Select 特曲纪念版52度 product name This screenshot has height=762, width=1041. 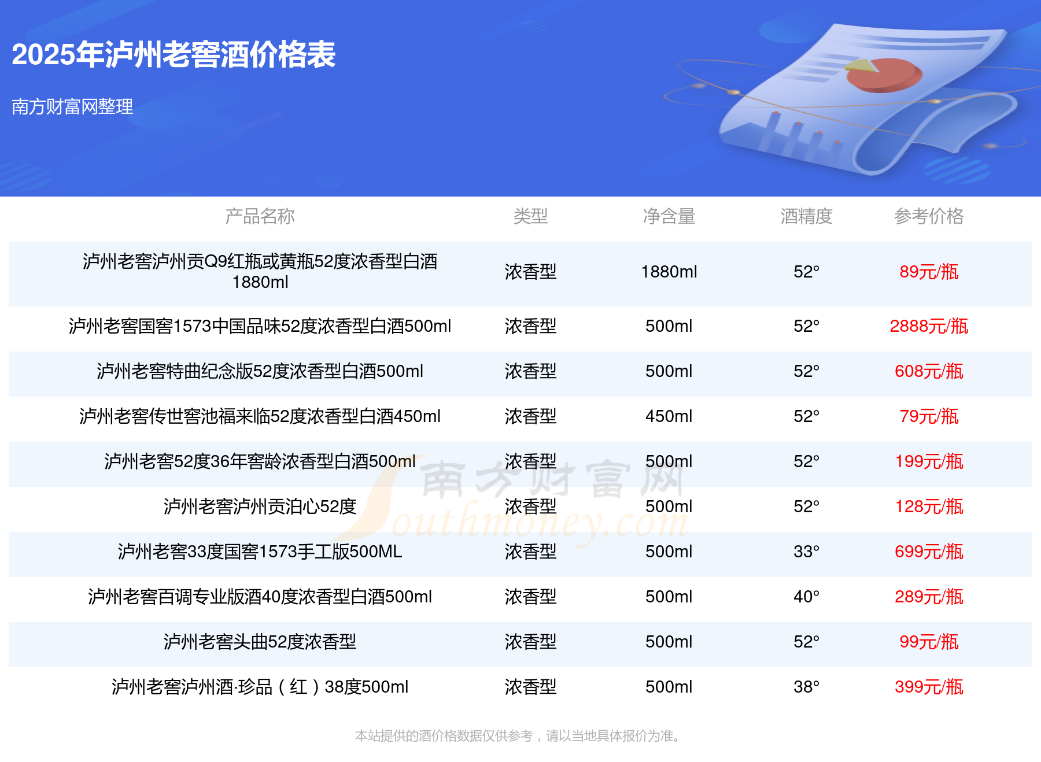[x=260, y=371]
